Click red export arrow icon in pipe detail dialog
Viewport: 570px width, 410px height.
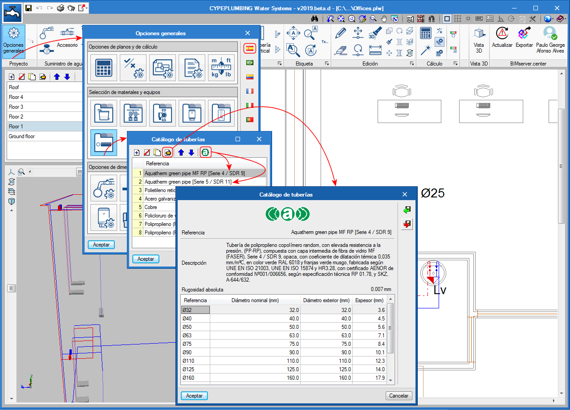pyautogui.click(x=407, y=224)
